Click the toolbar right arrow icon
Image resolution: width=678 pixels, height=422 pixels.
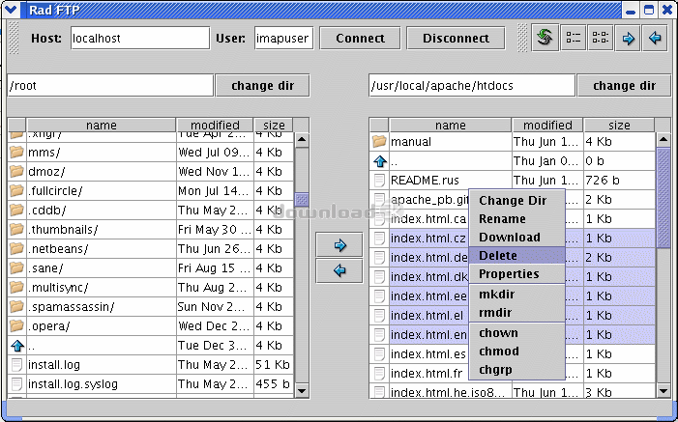click(x=629, y=39)
